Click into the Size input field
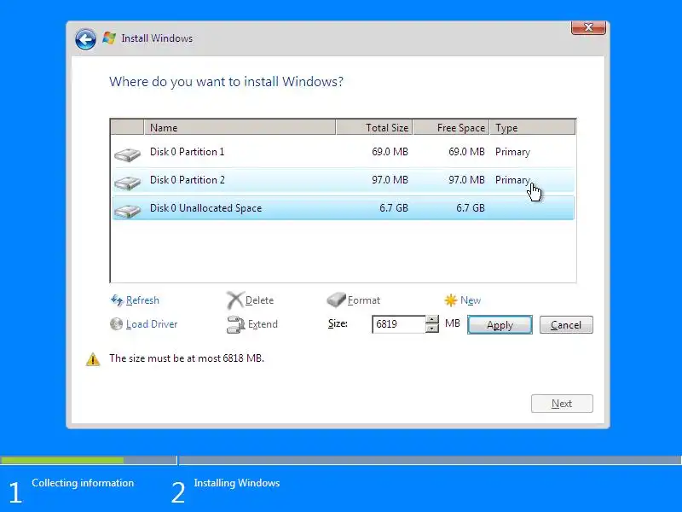Screen dimensions: 682x512 398,324
